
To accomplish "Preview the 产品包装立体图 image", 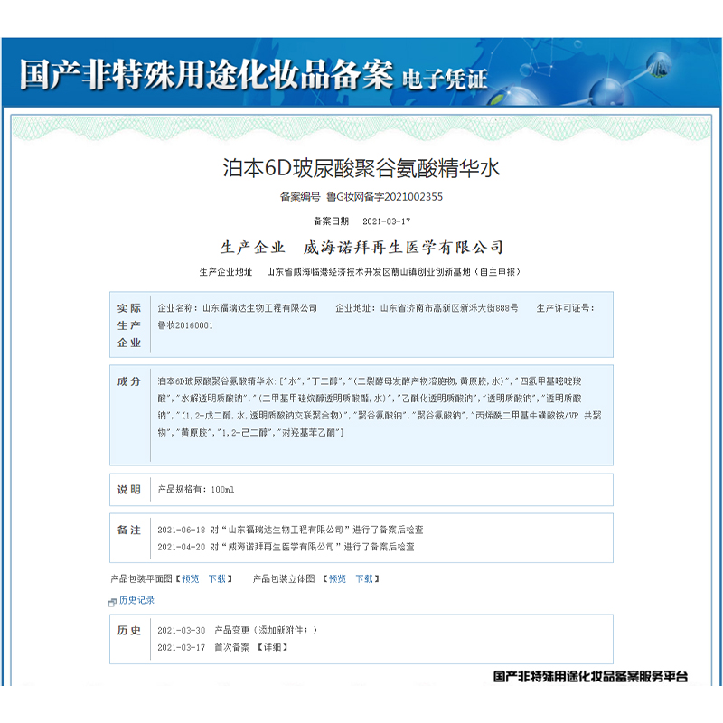I will pos(336,578).
